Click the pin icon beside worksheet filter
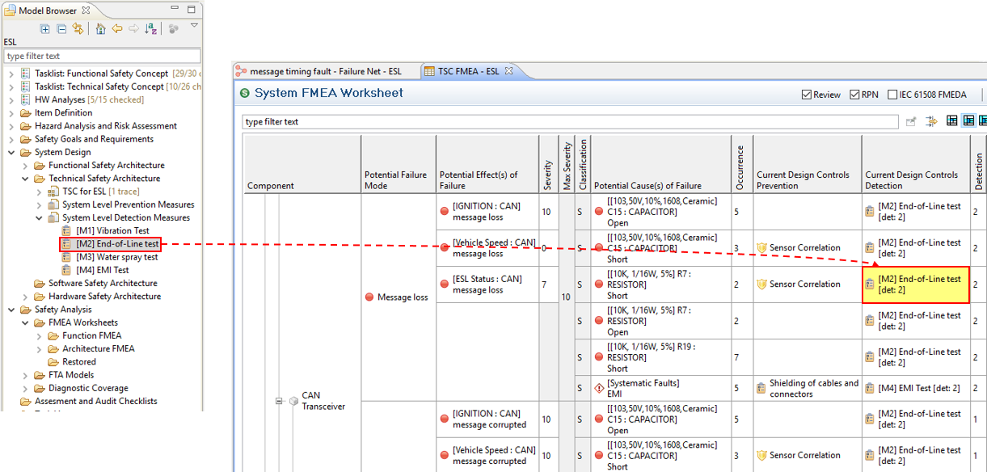 911,121
